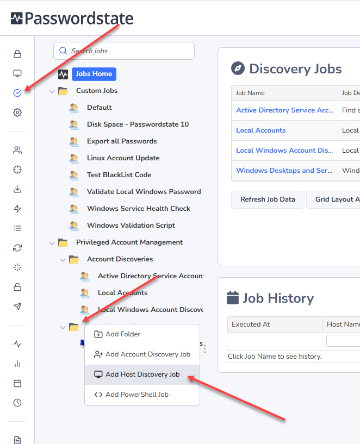
Task: Click the pulse activity sidebar icon
Action: [x=17, y=344]
